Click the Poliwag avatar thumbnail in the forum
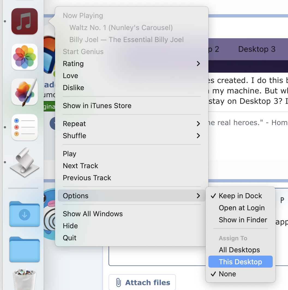 pyautogui.click(x=49, y=214)
